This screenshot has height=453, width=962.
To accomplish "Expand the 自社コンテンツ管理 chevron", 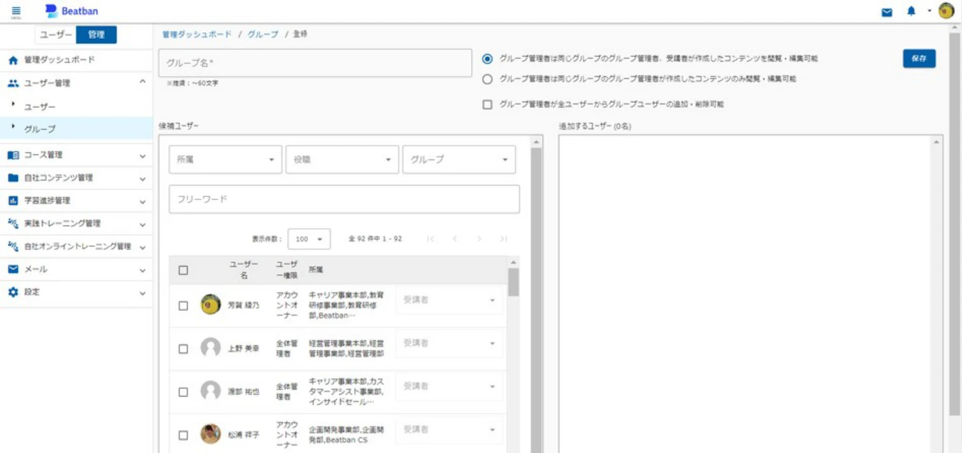I will coord(142,179).
